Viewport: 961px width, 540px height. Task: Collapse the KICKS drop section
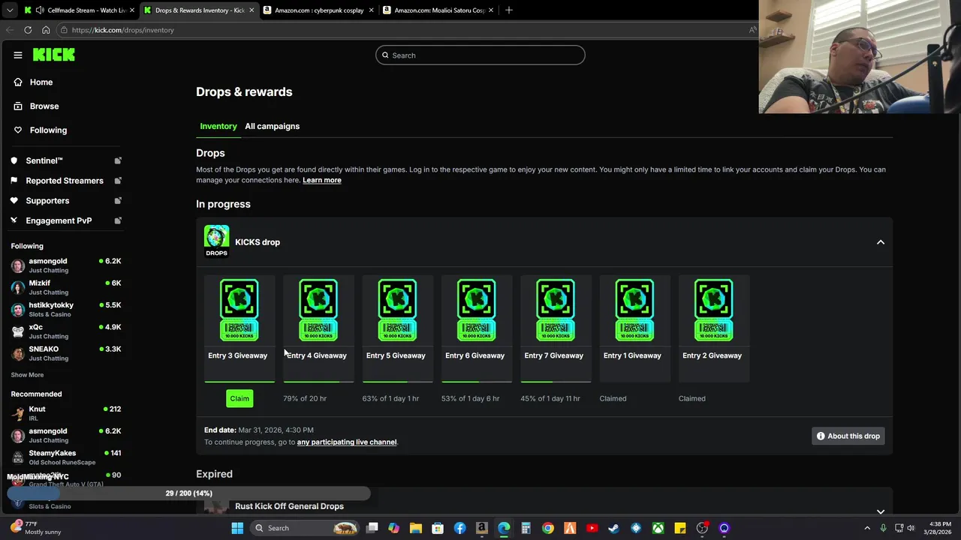[x=881, y=242]
